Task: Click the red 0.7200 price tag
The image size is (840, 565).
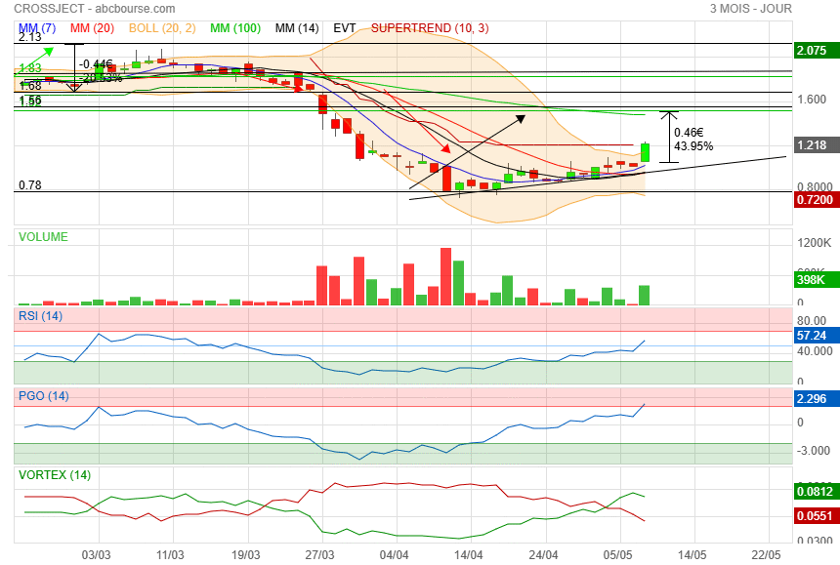Action: 816,200
